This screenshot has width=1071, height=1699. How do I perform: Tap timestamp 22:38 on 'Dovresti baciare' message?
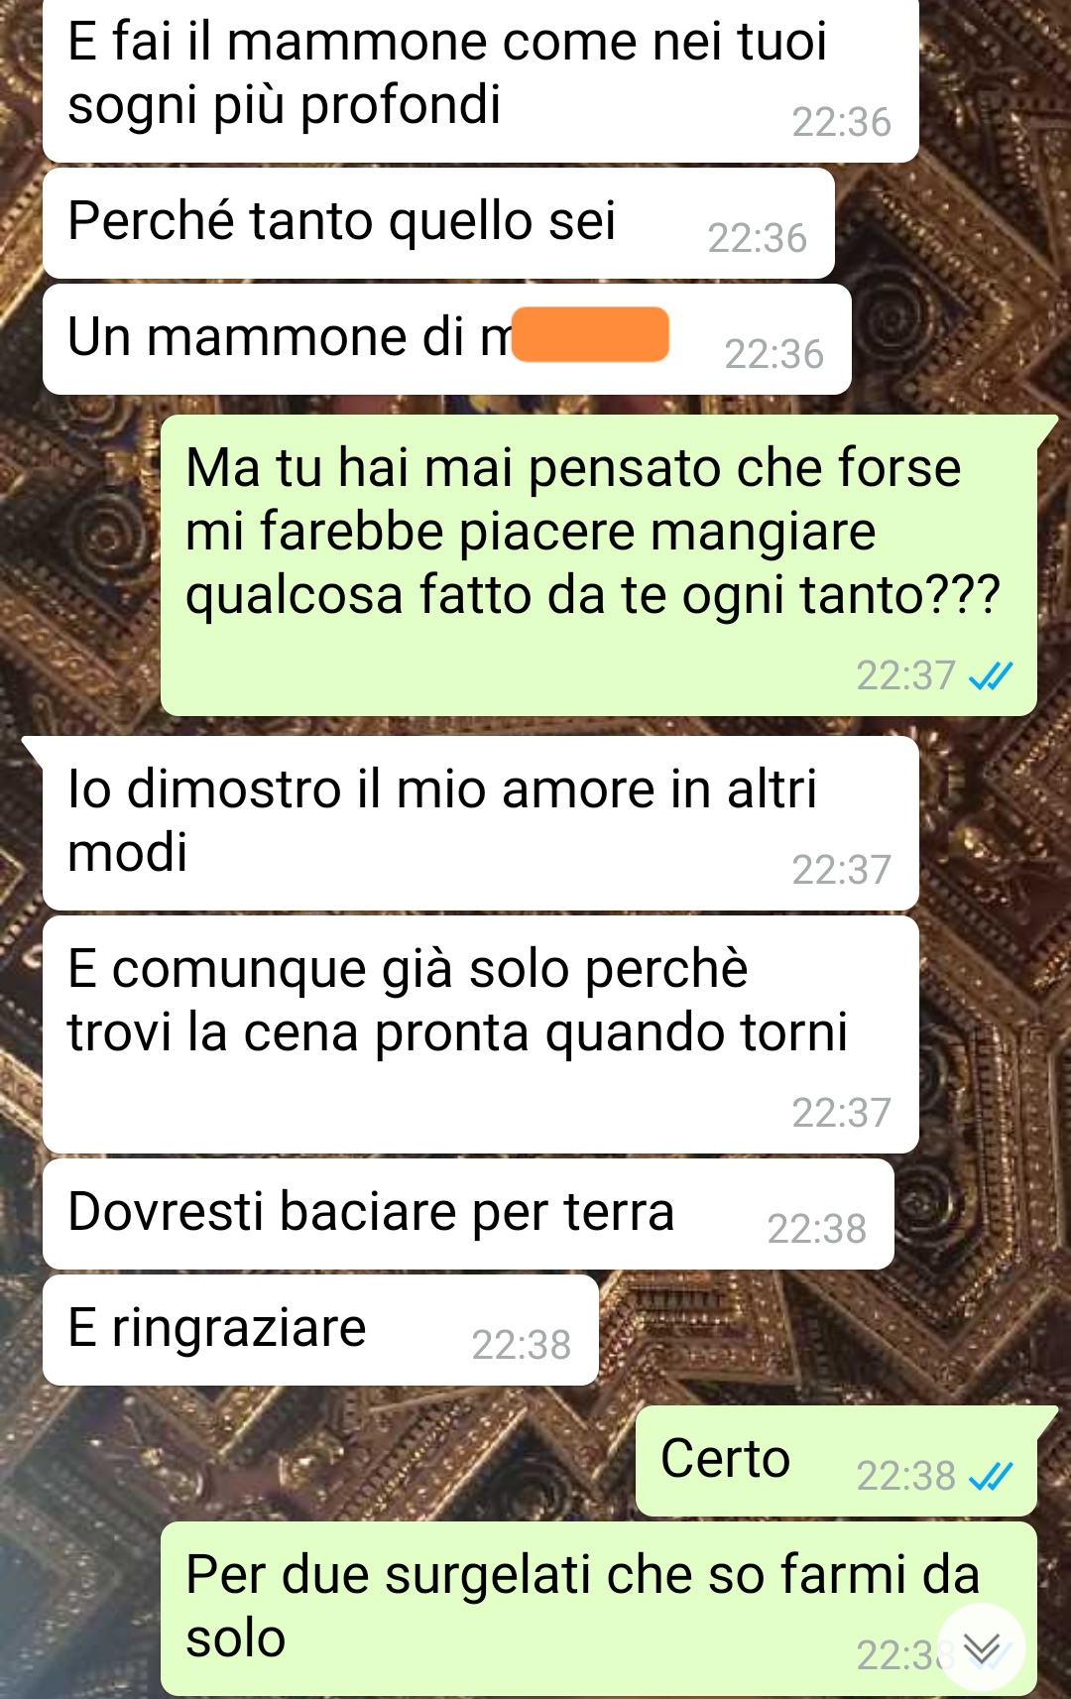coord(817,1229)
